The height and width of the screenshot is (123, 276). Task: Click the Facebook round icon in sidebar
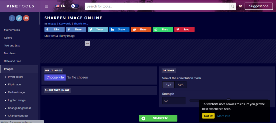[x=12, y=18]
